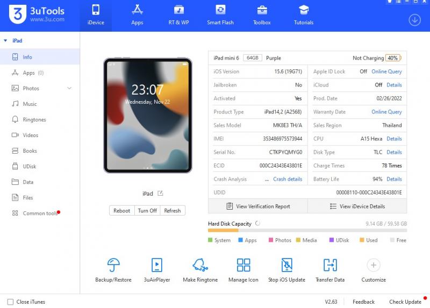
Task: Click the download manager arrow icon
Action: 414,20
